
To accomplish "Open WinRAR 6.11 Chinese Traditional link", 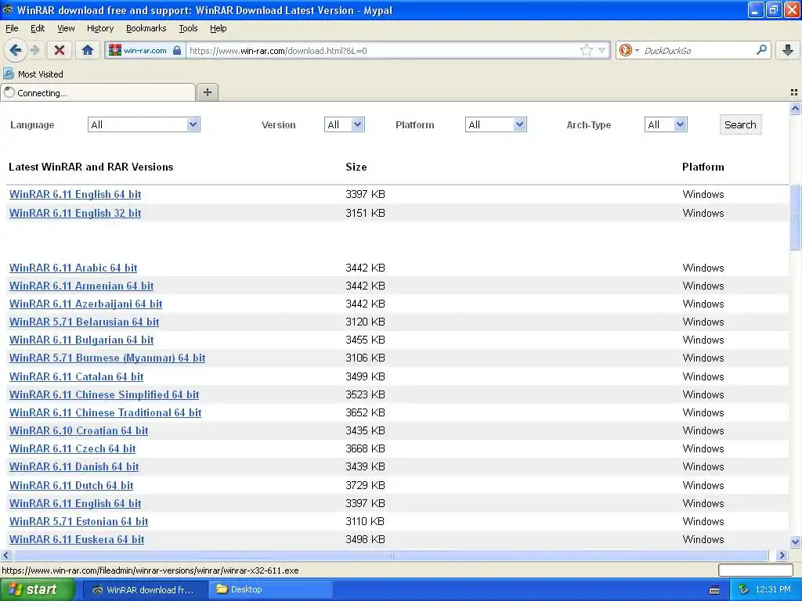I will (106, 412).
